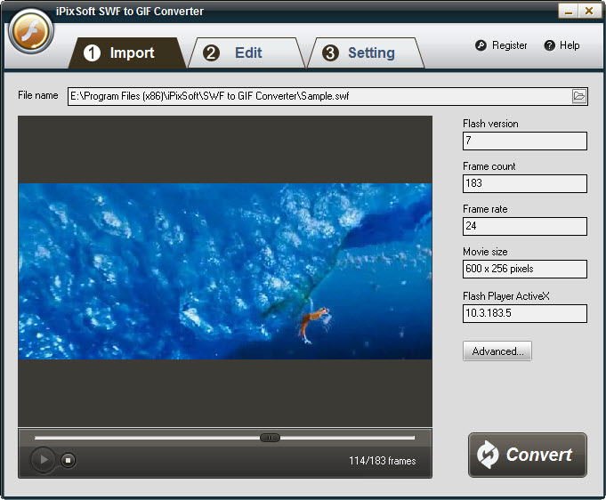Select the Movie size field
This screenshot has height=500, width=606.
pyautogui.click(x=524, y=269)
